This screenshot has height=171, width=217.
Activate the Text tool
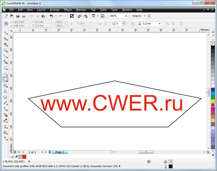coord(5,91)
